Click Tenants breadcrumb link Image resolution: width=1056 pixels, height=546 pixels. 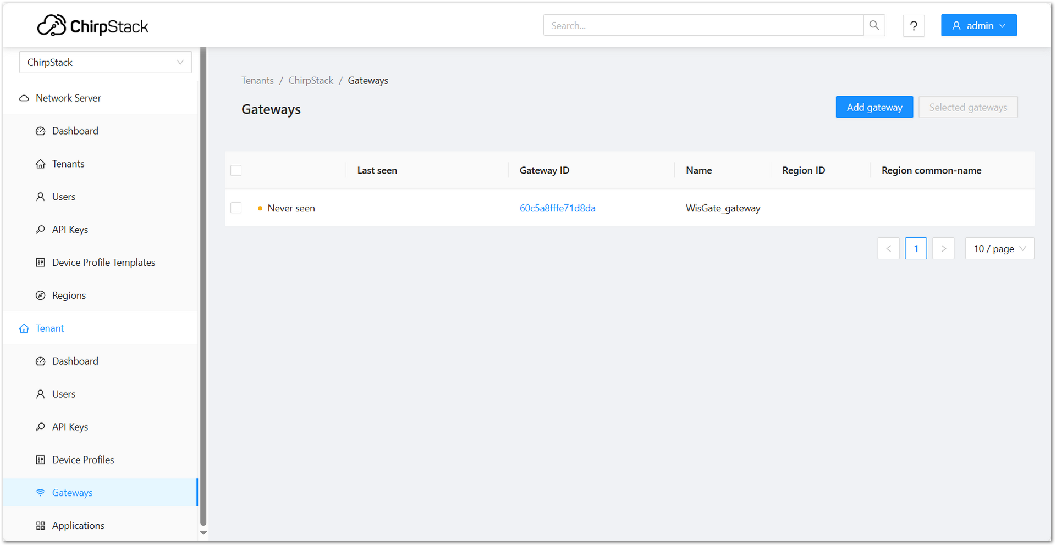point(257,81)
